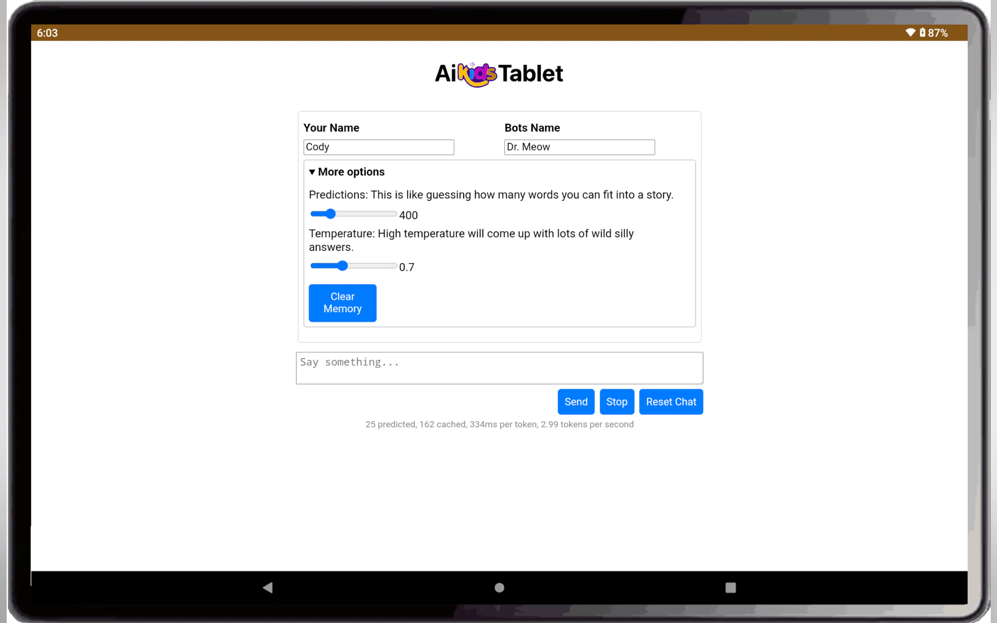Click the Predictions slider handle
Screen dimensions: 997x623
(x=330, y=214)
